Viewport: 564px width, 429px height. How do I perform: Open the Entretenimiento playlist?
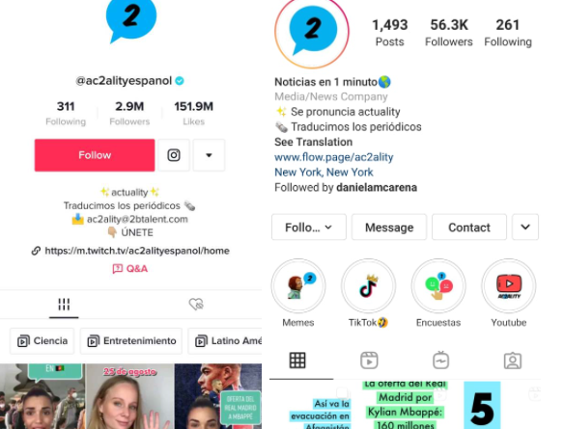point(131,340)
